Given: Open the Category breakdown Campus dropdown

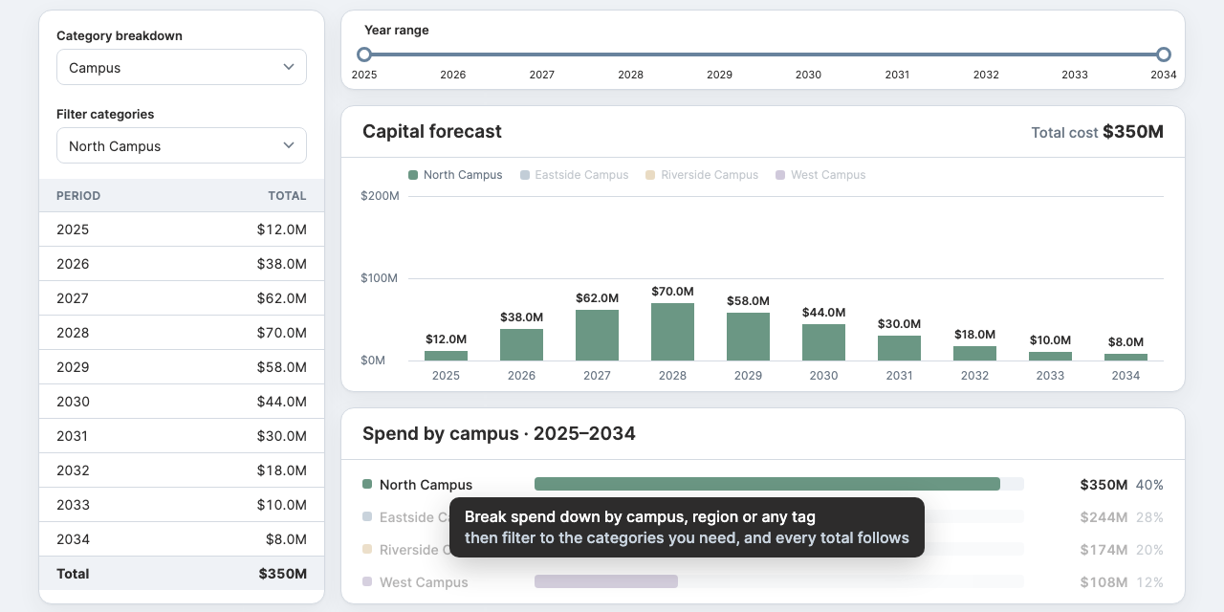Looking at the screenshot, I should (182, 67).
